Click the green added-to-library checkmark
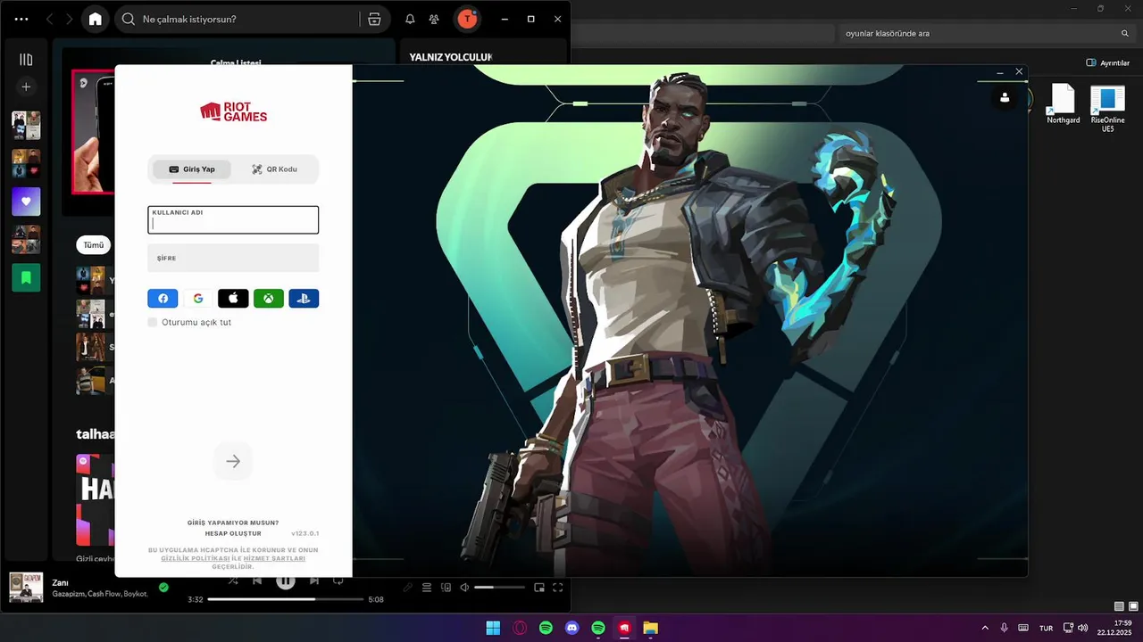Image resolution: width=1143 pixels, height=642 pixels. [x=163, y=587]
